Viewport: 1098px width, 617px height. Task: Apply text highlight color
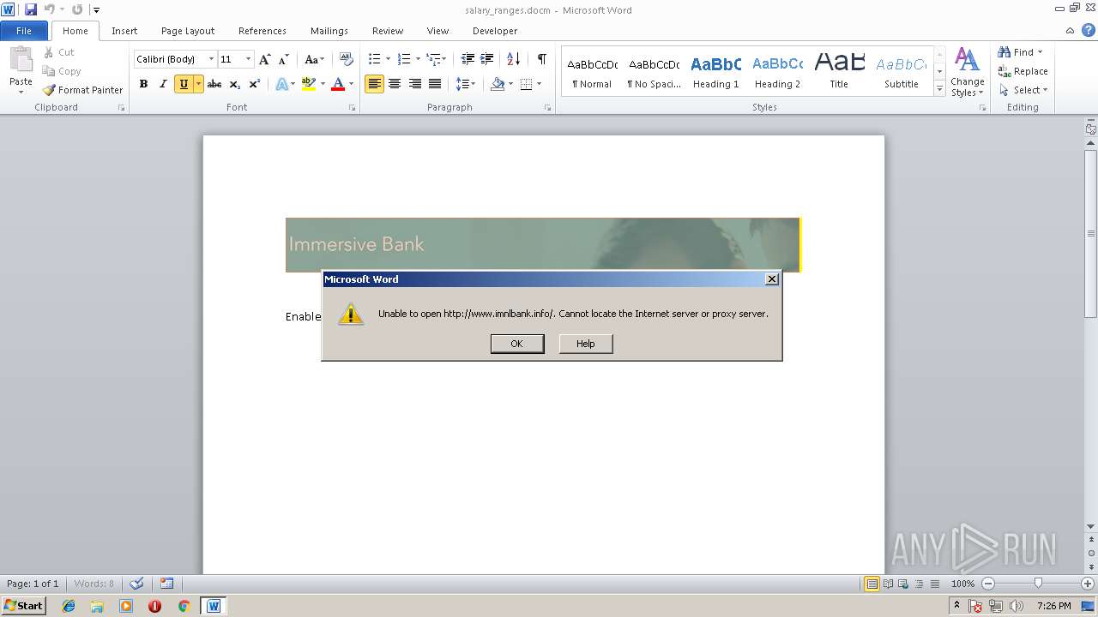(x=309, y=84)
